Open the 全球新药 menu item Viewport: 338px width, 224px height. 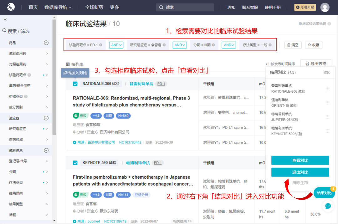tap(94, 7)
